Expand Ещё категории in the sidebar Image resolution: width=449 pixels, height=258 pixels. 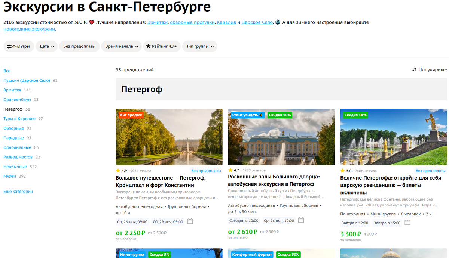coord(18,192)
